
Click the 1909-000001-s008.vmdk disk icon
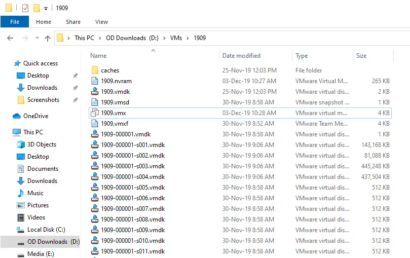95,219
